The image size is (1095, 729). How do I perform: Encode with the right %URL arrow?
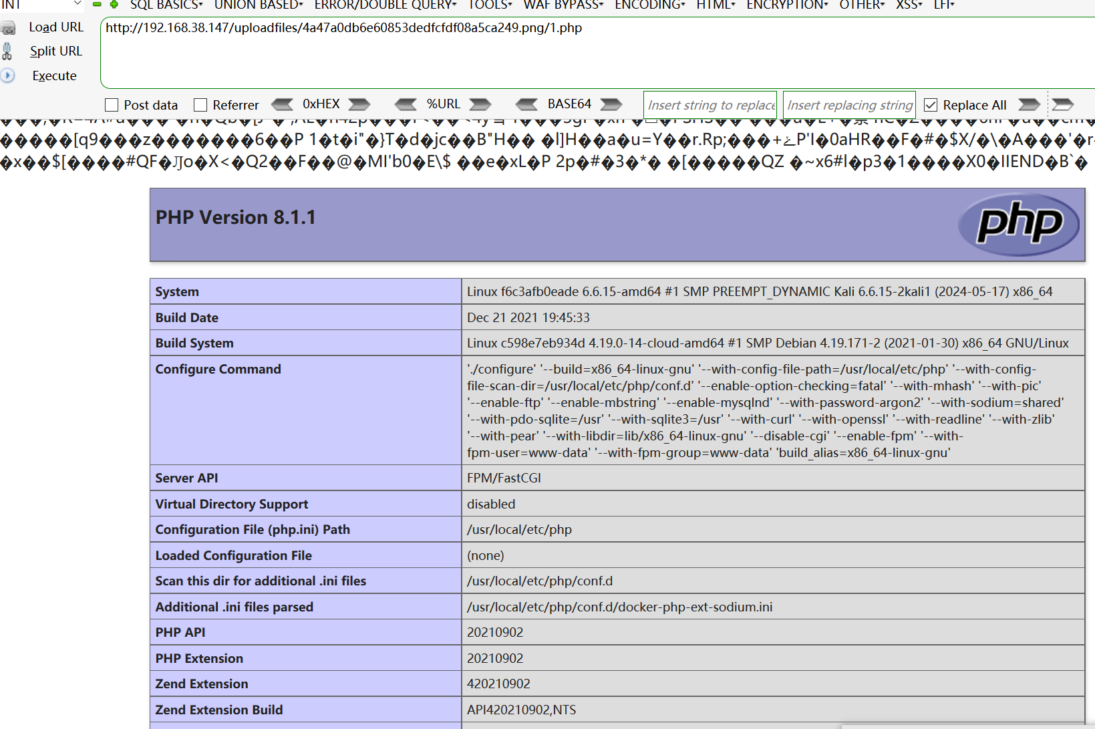[x=480, y=104]
